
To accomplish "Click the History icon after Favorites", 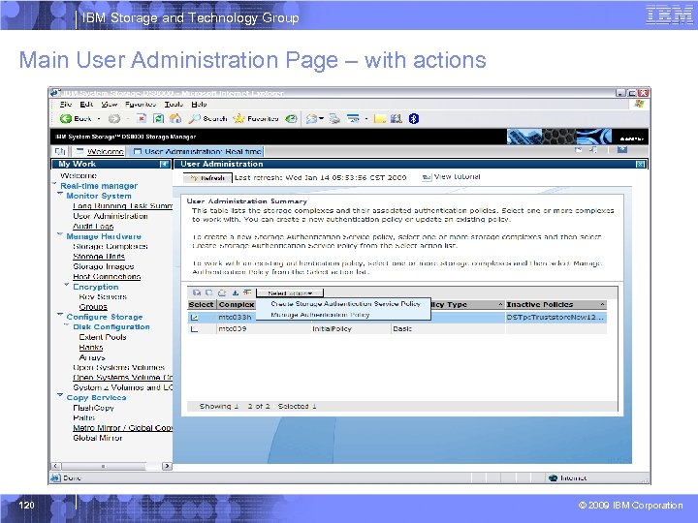I will 291,118.
